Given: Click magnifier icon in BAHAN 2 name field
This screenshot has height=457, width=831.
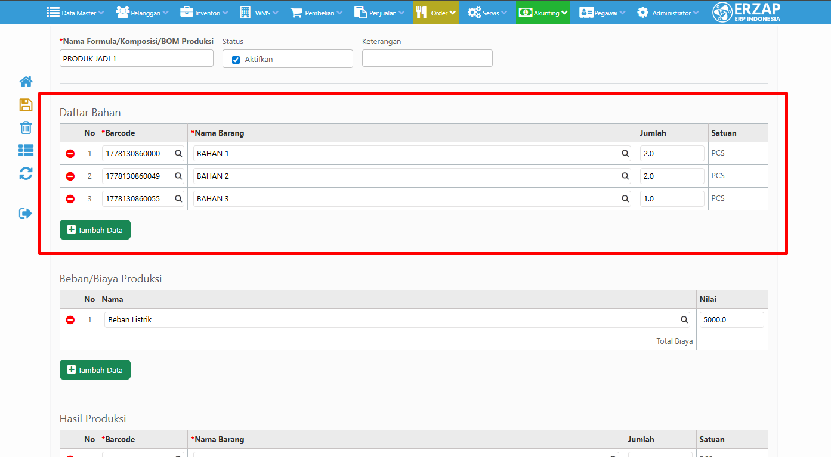Looking at the screenshot, I should (x=625, y=176).
